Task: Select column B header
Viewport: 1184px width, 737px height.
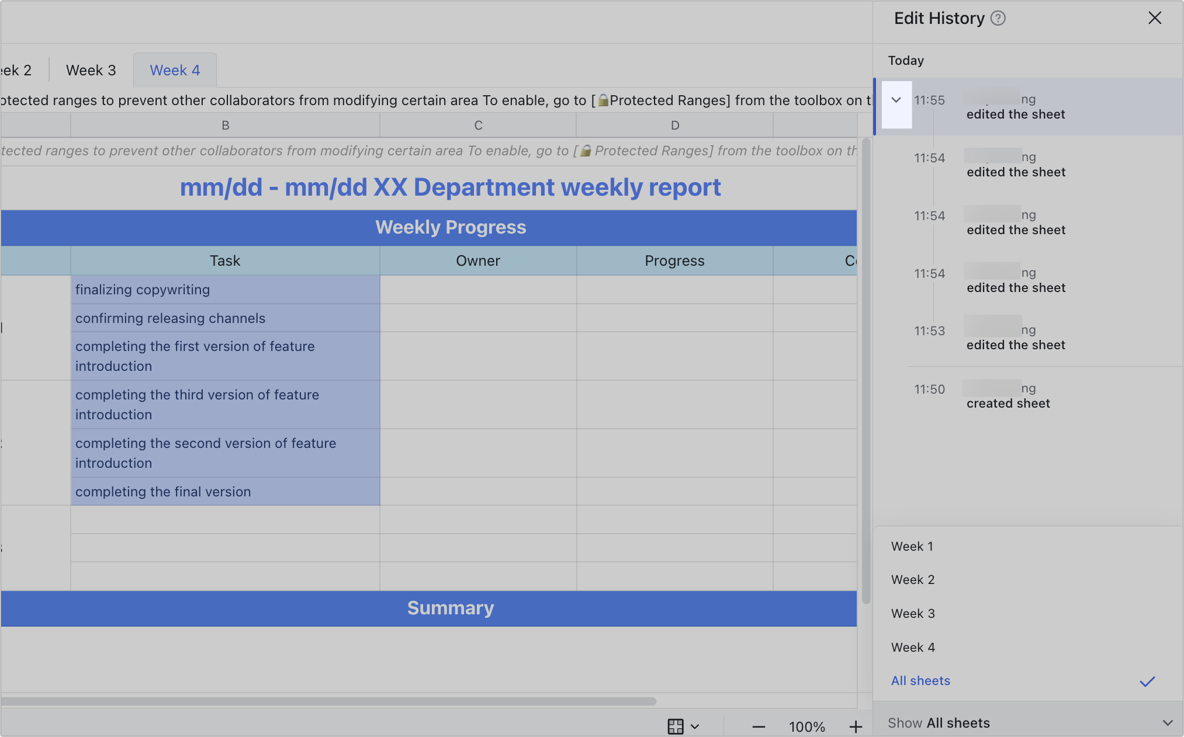Action: pos(225,124)
